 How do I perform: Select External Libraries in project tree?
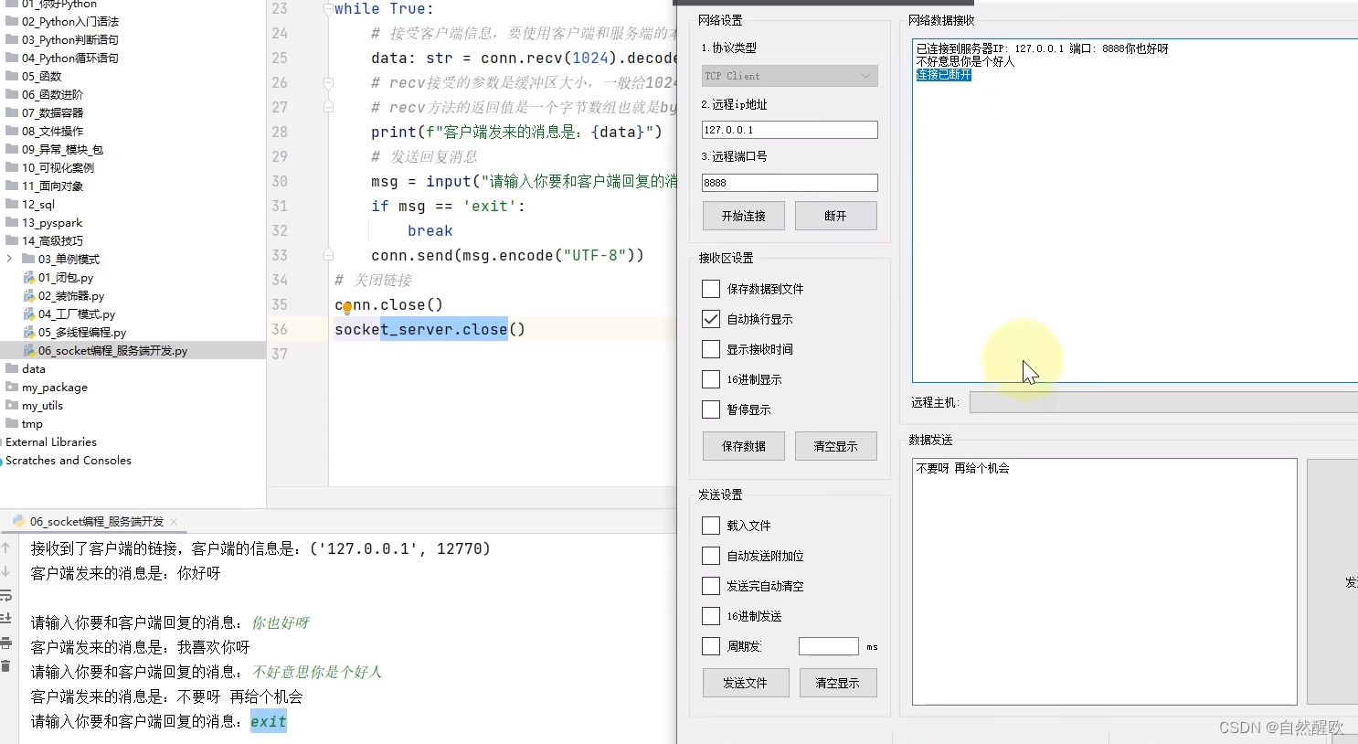51,442
